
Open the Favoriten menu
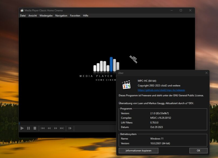(x=75, y=15)
